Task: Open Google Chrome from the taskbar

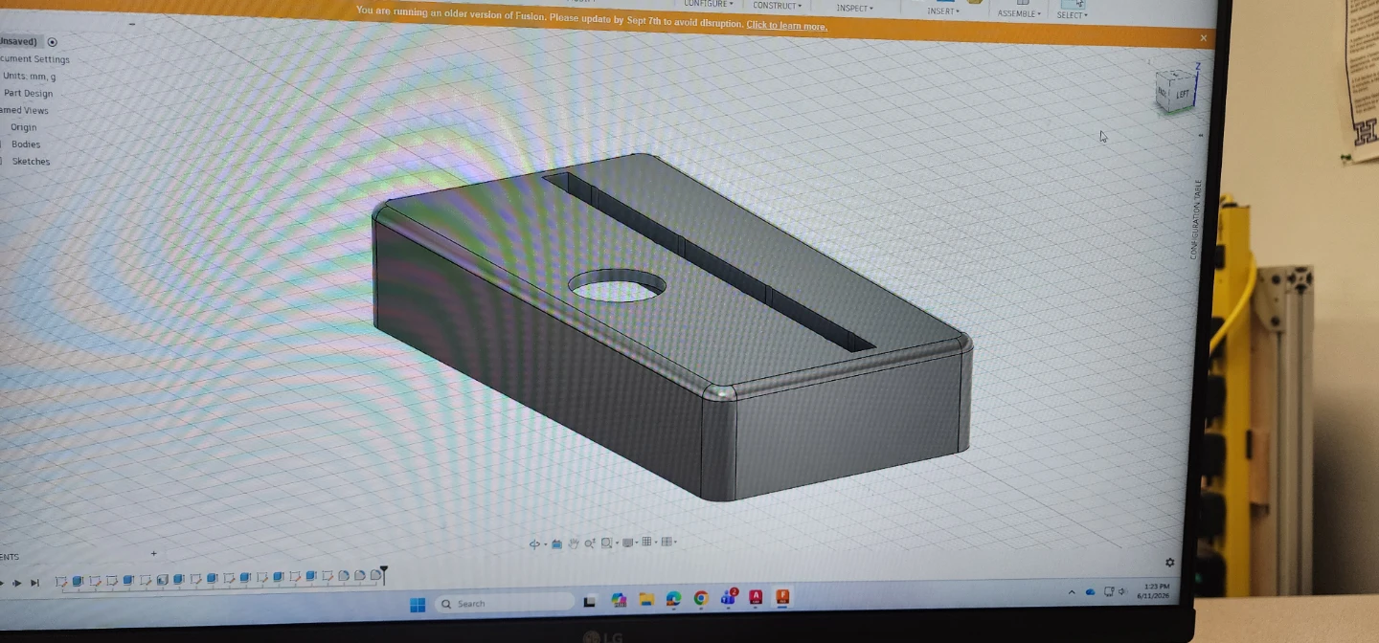Action: [701, 598]
